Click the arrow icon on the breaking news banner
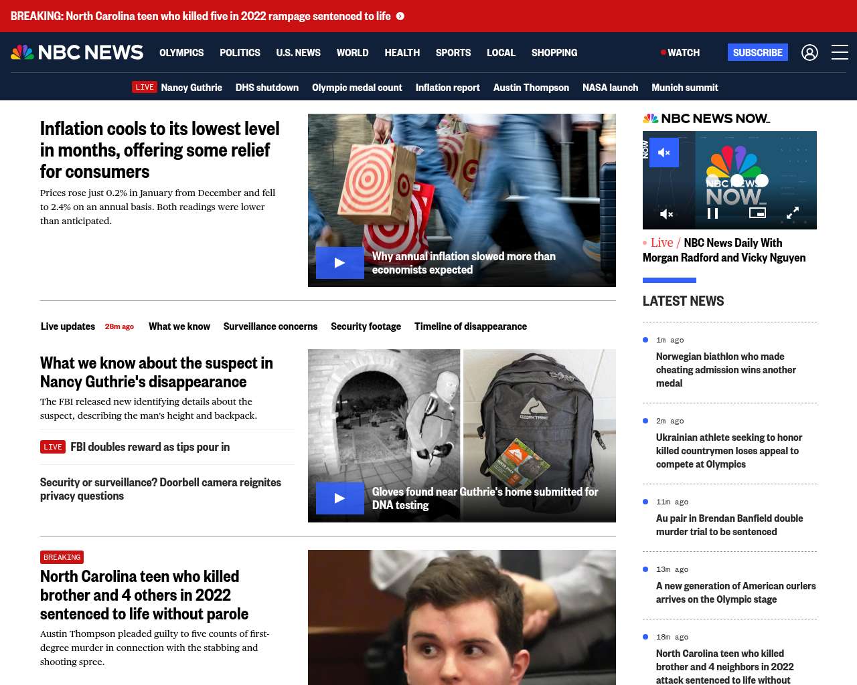The height and width of the screenshot is (685, 857). click(400, 16)
